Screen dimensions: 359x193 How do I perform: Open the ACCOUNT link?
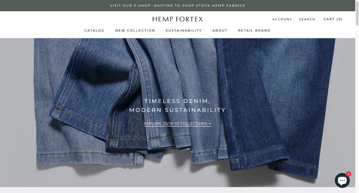point(282,19)
